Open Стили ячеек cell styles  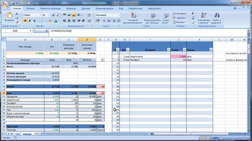165,18
